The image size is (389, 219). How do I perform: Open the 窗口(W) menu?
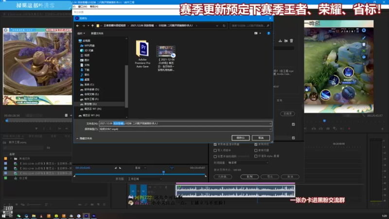pyautogui.click(x=83, y=7)
